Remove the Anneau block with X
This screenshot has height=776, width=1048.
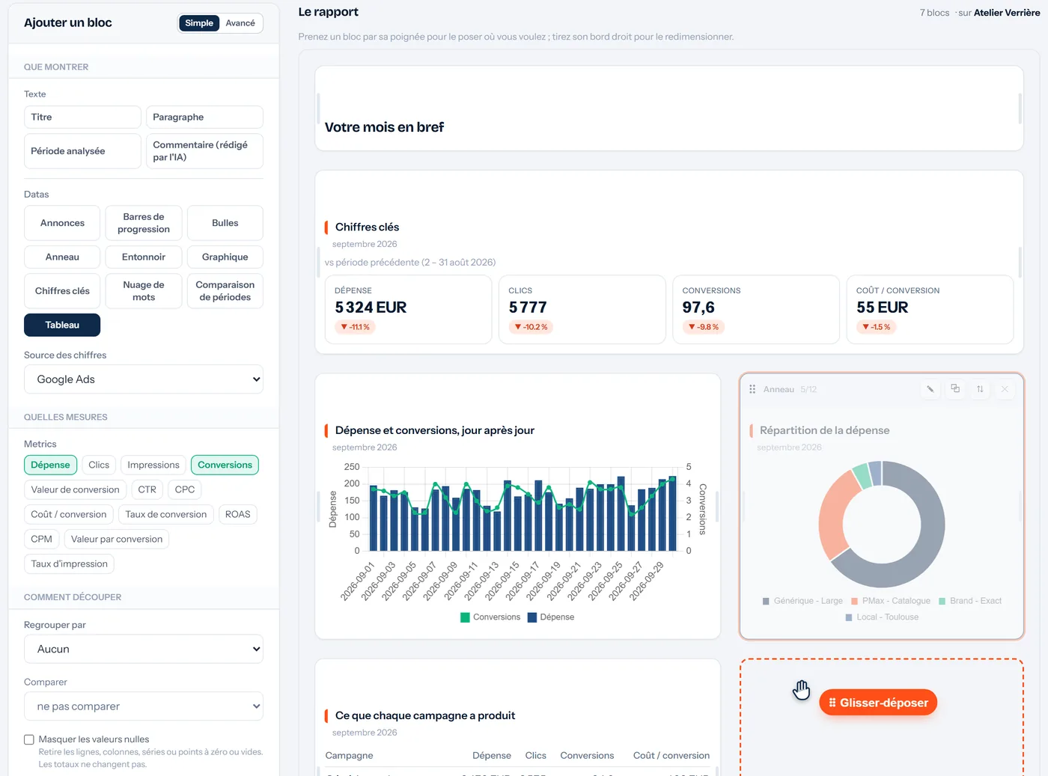point(1005,389)
